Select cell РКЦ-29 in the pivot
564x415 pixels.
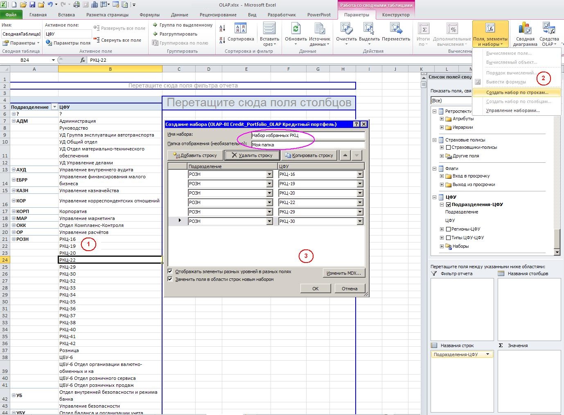tap(110, 267)
